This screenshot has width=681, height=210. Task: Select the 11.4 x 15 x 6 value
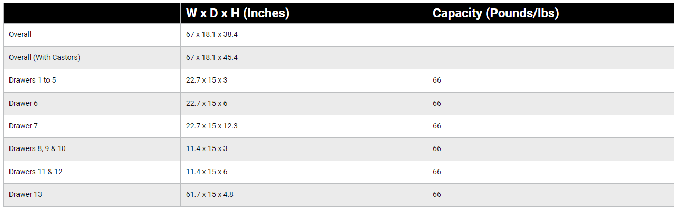pos(207,172)
